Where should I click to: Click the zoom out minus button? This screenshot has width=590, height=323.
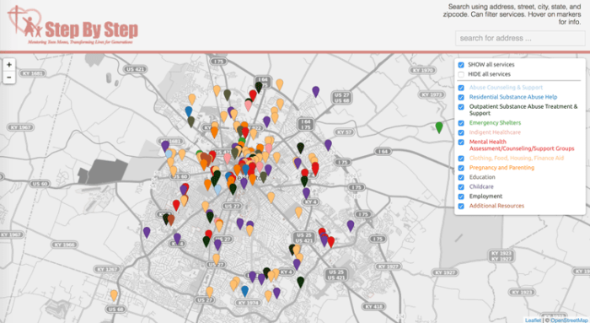(x=9, y=78)
